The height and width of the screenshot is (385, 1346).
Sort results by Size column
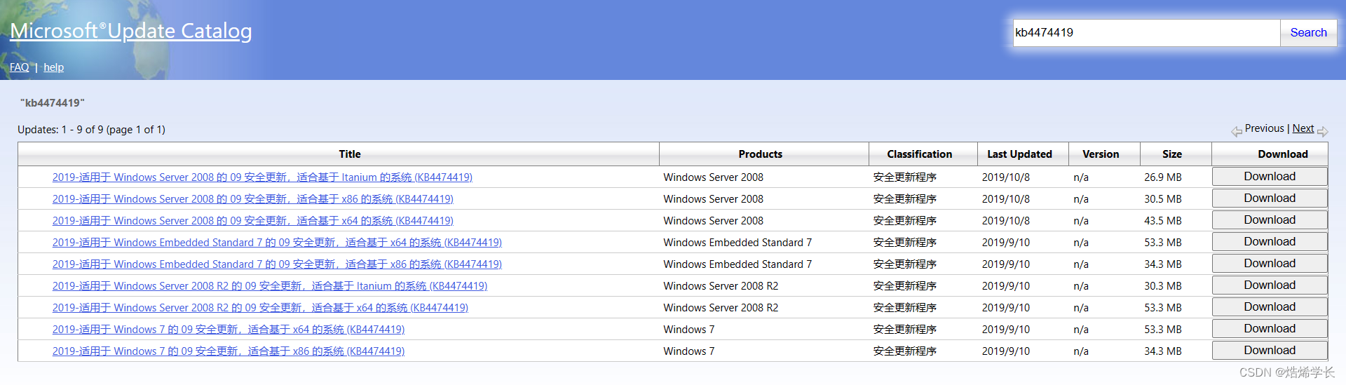point(1172,154)
